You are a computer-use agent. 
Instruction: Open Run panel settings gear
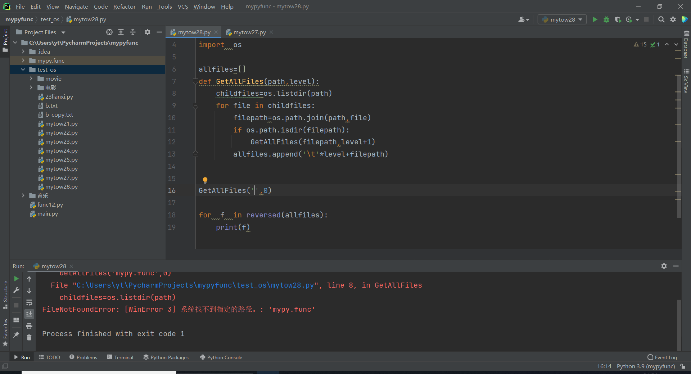pyautogui.click(x=664, y=266)
